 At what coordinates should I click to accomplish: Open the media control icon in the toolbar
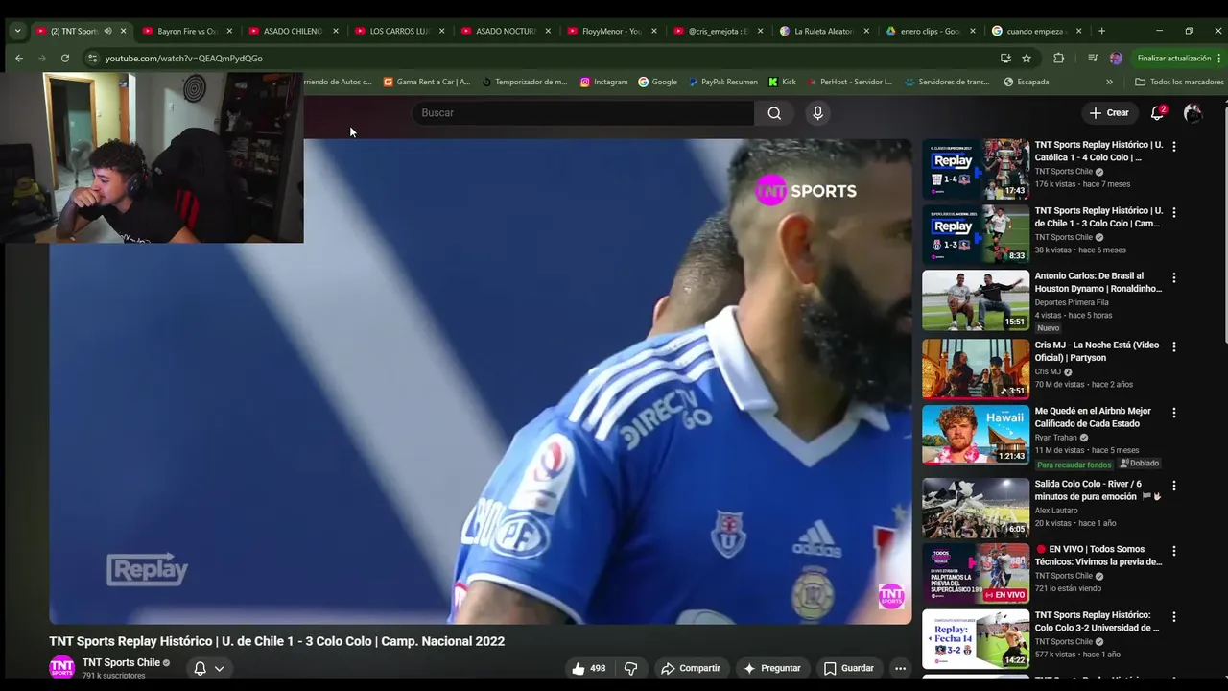(x=1092, y=58)
